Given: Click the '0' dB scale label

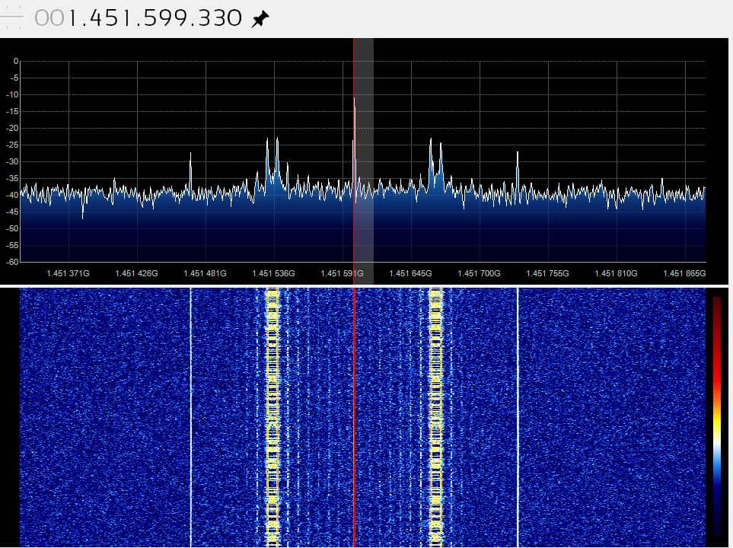Looking at the screenshot, I should [x=16, y=61].
